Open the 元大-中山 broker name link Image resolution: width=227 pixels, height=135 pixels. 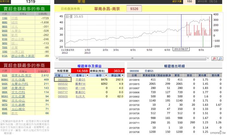pyautogui.click(x=18, y=101)
